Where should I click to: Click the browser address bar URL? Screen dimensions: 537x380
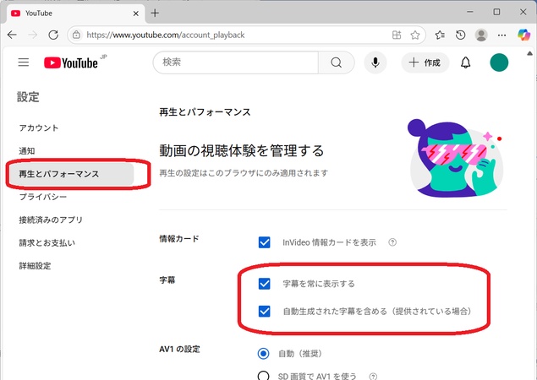pyautogui.click(x=166, y=35)
